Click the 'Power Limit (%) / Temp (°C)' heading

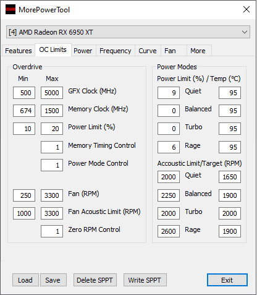(x=199, y=79)
